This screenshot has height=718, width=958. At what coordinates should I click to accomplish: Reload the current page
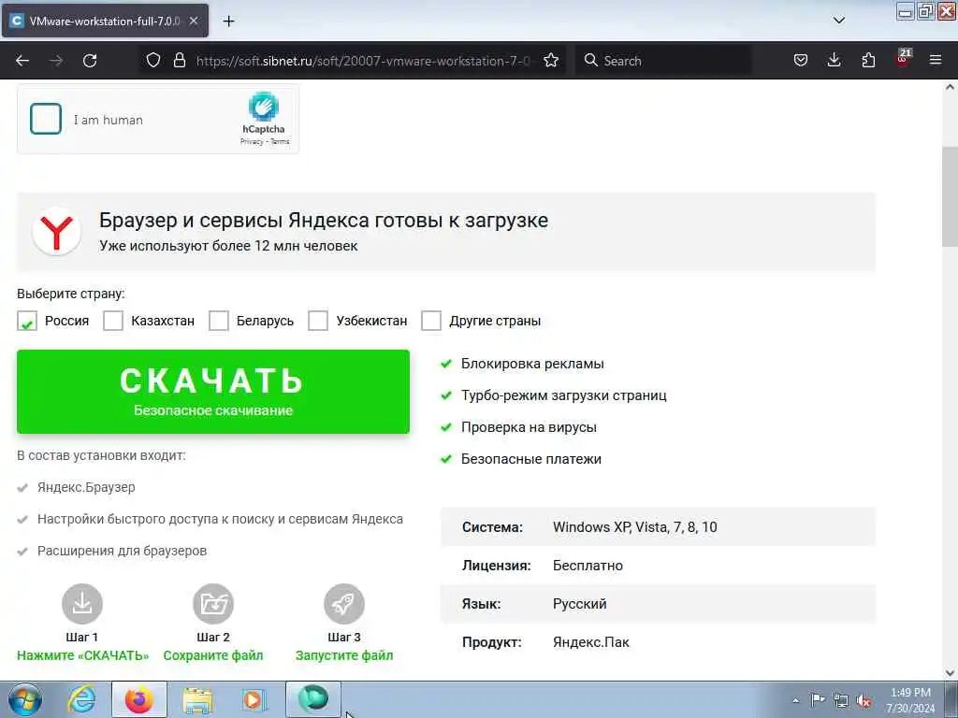[x=90, y=61]
